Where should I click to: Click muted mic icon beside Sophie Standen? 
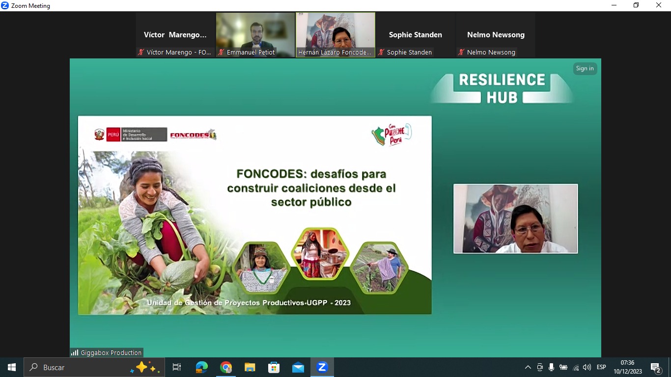point(381,52)
